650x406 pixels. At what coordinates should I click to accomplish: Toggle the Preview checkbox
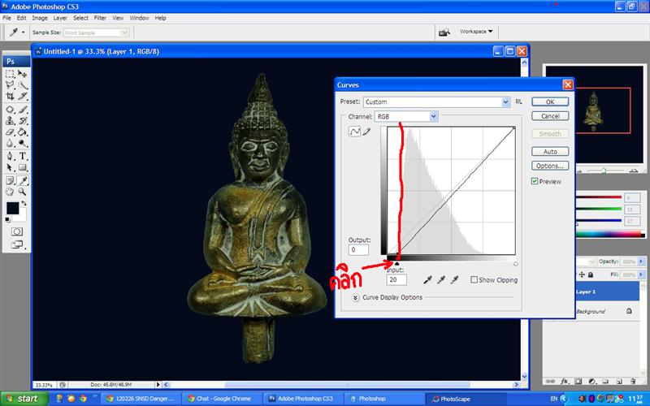[x=535, y=181]
